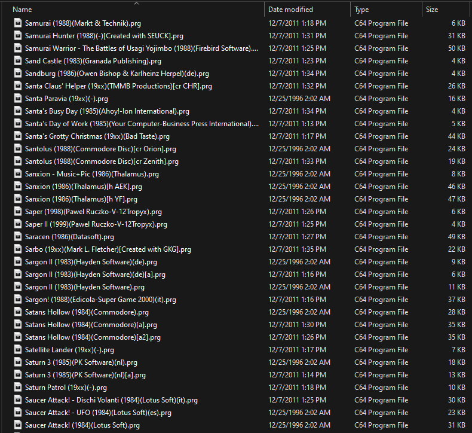Click the icon beside Samurai Warrior - The Battles of Usagi Yojimbo
This screenshot has width=472, height=433.
tap(18, 48)
